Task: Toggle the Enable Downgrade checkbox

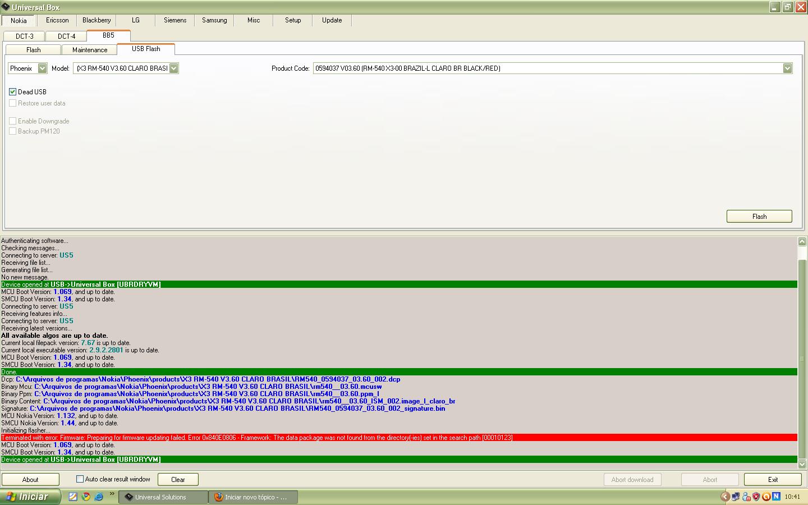Action: coord(12,121)
